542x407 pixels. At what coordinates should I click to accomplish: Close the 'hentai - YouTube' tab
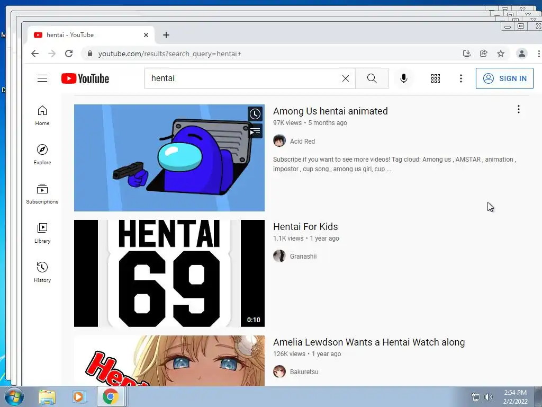point(146,35)
